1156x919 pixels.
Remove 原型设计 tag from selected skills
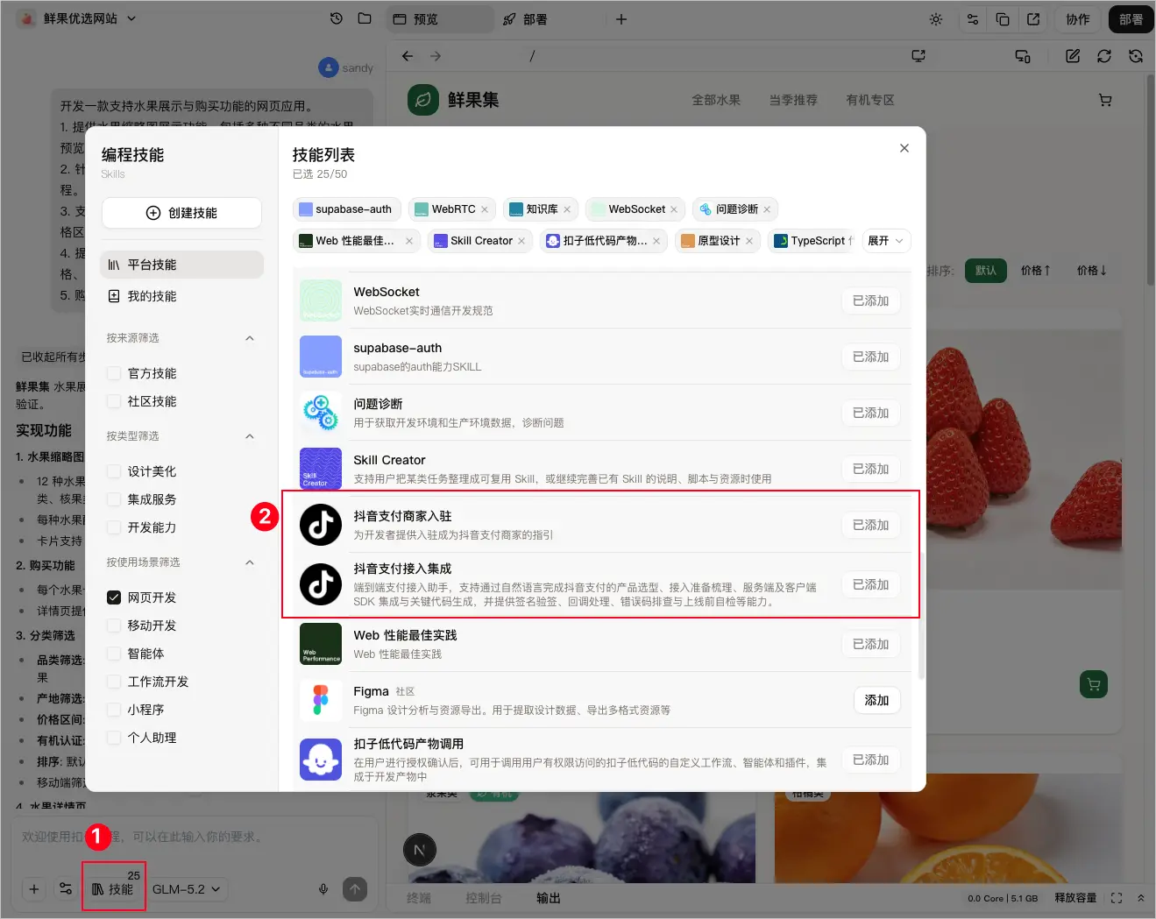(x=749, y=241)
